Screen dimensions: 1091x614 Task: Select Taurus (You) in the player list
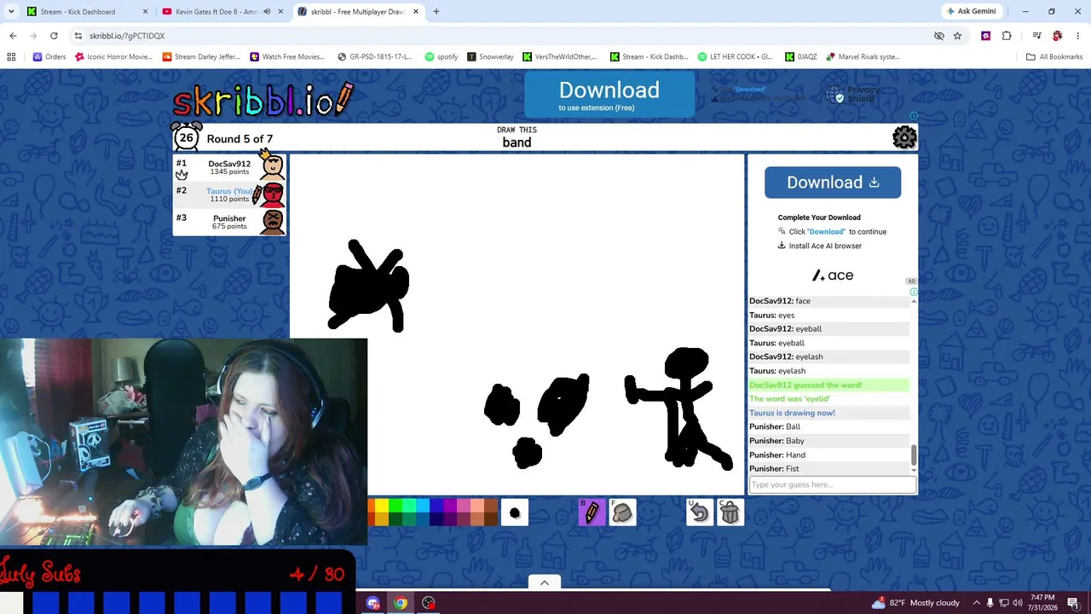(229, 194)
